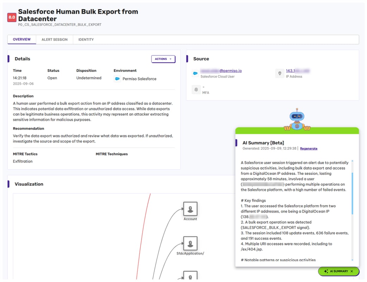
Task: Open the Alert Session tab
Action: [55, 39]
